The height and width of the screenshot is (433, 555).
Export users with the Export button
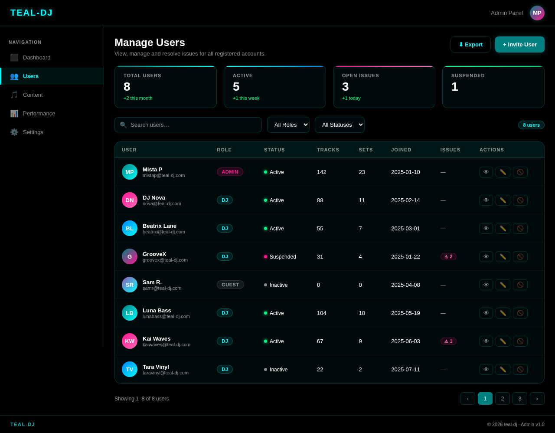470,44
